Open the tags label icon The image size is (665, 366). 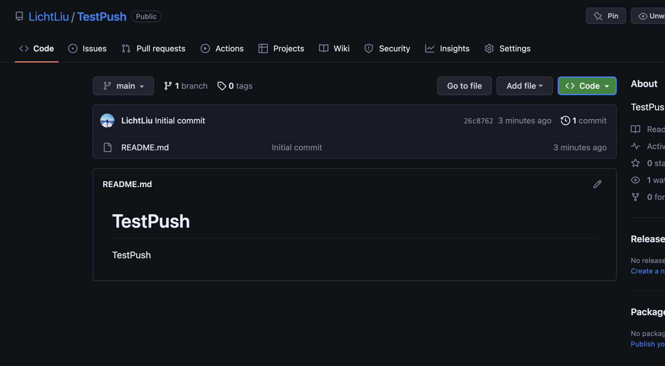click(x=222, y=86)
